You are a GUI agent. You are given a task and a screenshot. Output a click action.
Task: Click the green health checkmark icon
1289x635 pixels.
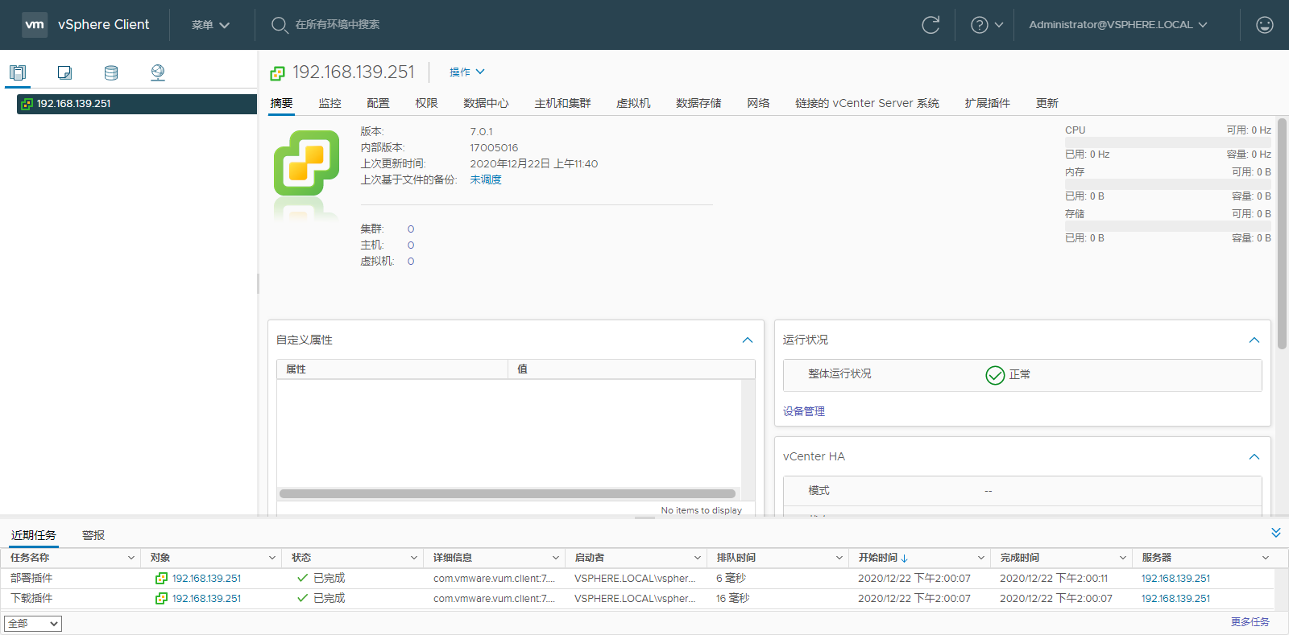pyautogui.click(x=995, y=375)
